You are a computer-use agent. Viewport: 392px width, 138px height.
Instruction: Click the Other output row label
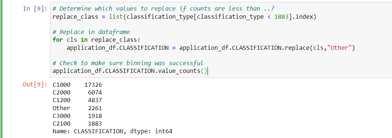click(61, 108)
